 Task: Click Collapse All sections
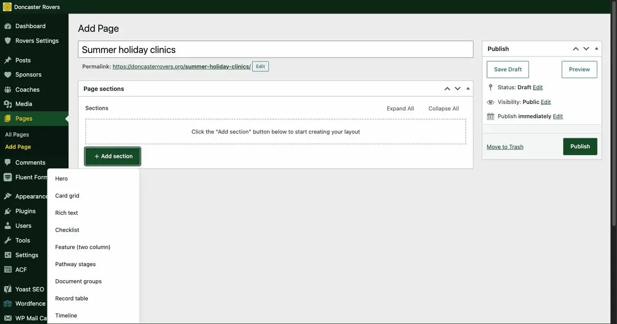tap(444, 108)
